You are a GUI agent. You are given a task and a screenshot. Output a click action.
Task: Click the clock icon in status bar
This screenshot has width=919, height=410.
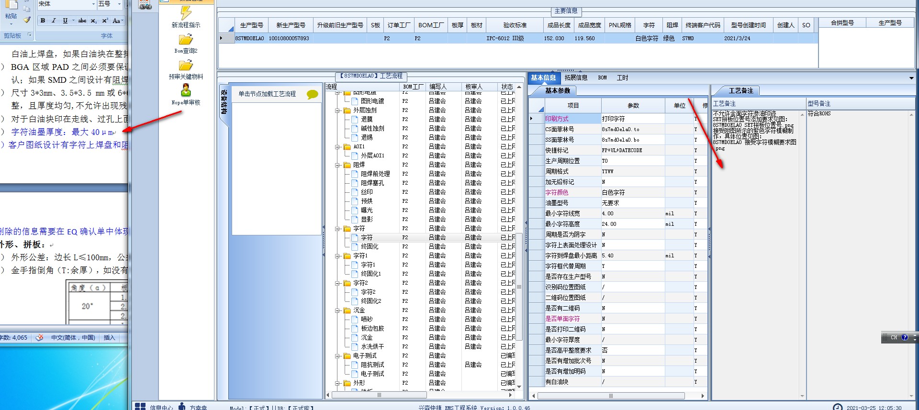tap(838, 407)
